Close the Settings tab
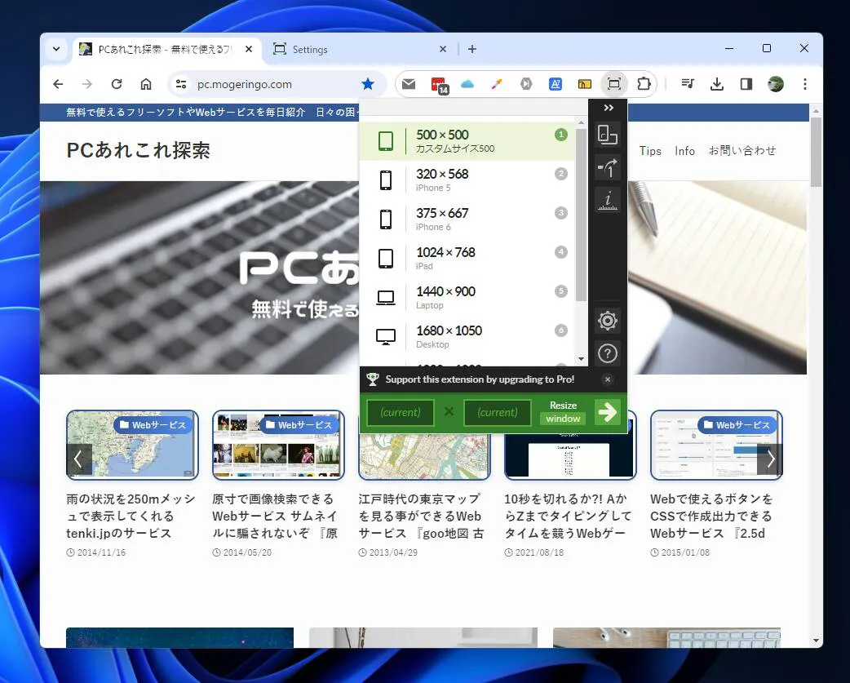 pos(443,49)
